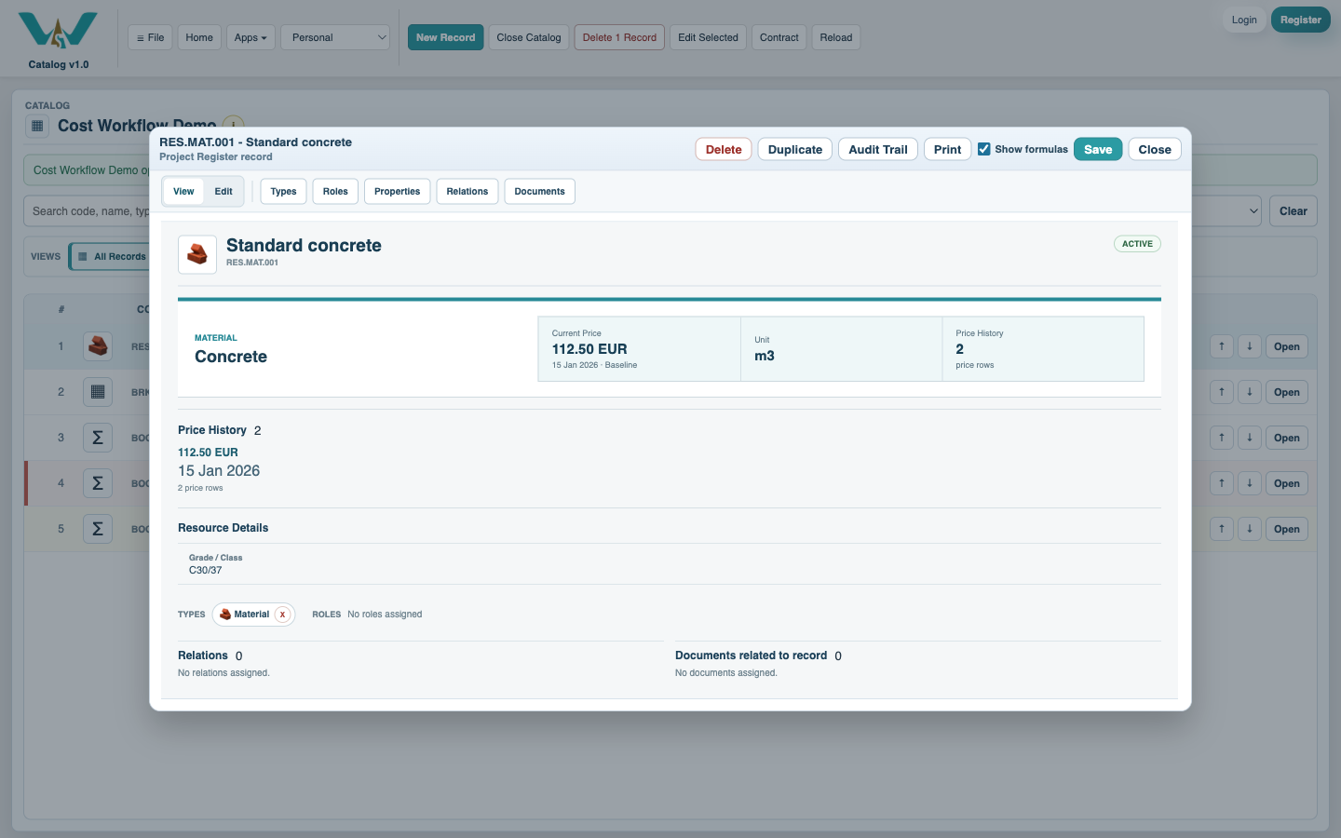Click the sigma icon in catalog row 3
This screenshot has width=1341, height=838.
point(98,438)
